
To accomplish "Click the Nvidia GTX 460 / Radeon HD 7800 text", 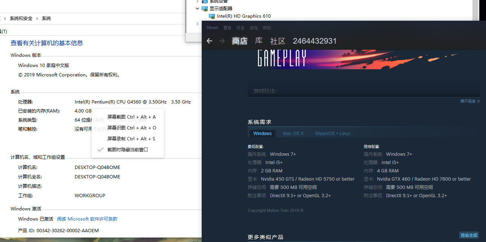I will click(424, 179).
